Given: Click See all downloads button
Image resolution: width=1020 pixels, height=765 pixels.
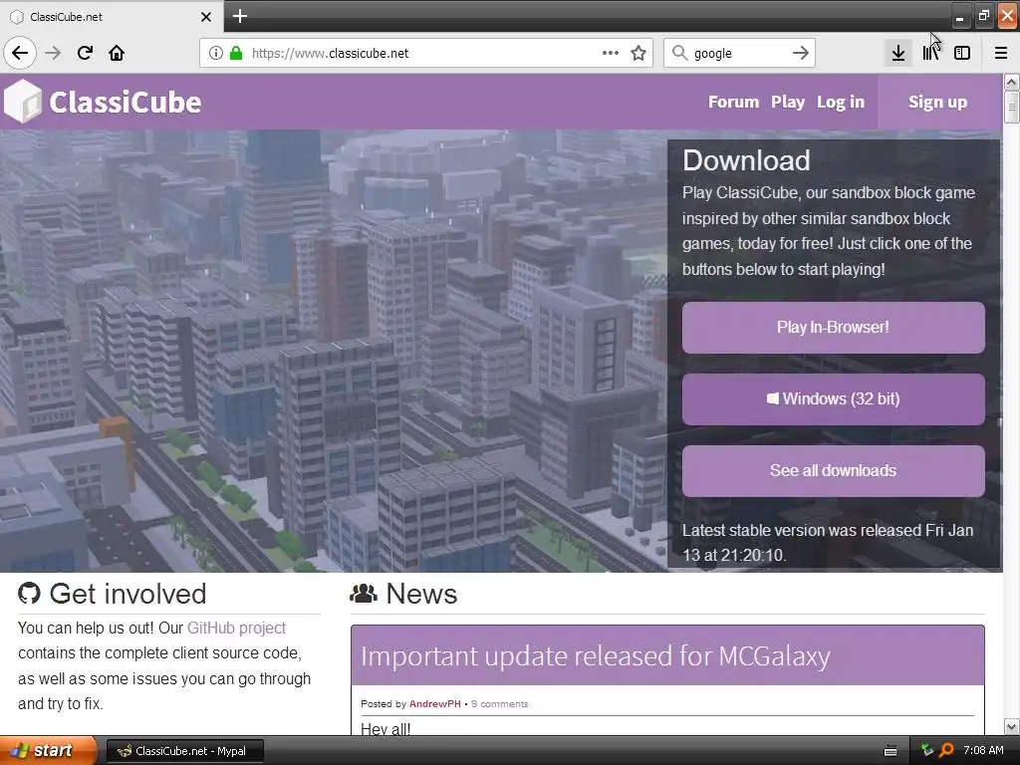Looking at the screenshot, I should [834, 470].
